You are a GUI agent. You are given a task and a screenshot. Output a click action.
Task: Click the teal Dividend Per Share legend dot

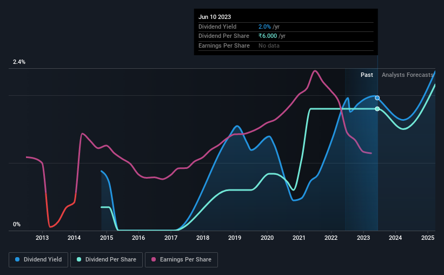pos(79,259)
